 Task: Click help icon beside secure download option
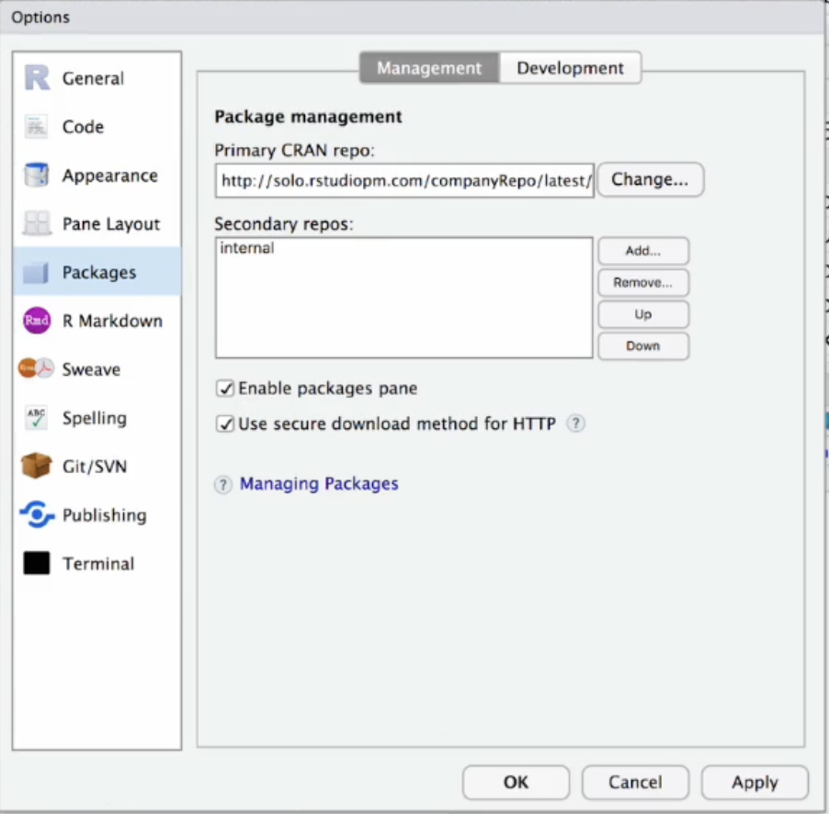pyautogui.click(x=575, y=424)
